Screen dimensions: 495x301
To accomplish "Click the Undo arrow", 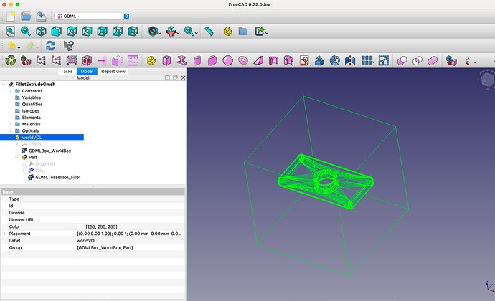I will [x=11, y=46].
